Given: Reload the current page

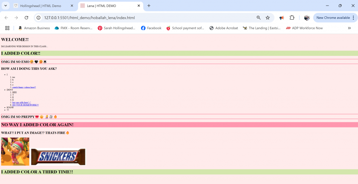Looking at the screenshot, I should 27,18.
